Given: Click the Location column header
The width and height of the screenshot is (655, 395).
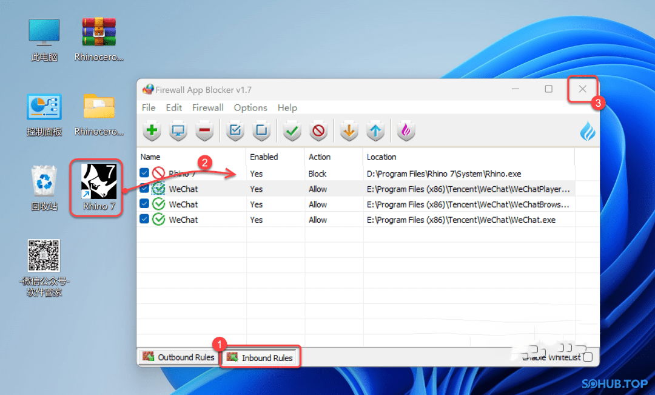Looking at the screenshot, I should pyautogui.click(x=381, y=157).
